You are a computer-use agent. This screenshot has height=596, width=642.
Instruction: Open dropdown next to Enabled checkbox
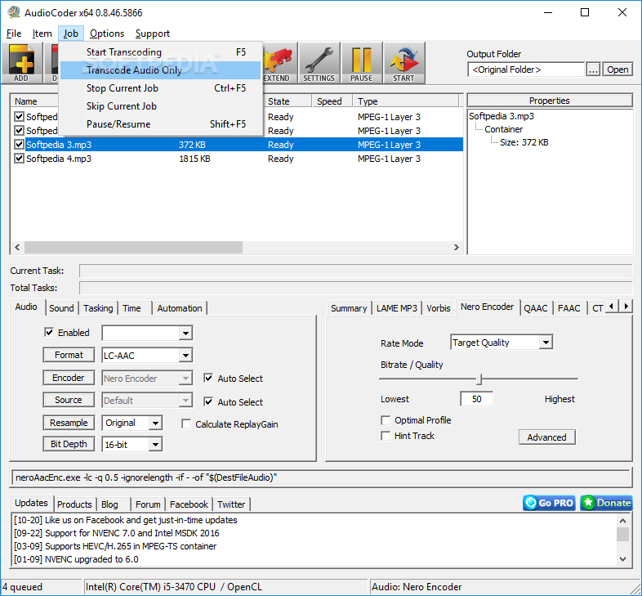(185, 333)
